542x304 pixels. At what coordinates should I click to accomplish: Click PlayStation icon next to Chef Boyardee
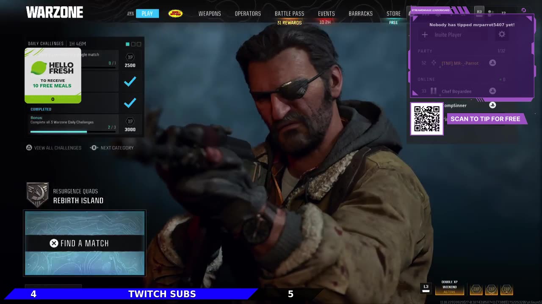pos(492,91)
